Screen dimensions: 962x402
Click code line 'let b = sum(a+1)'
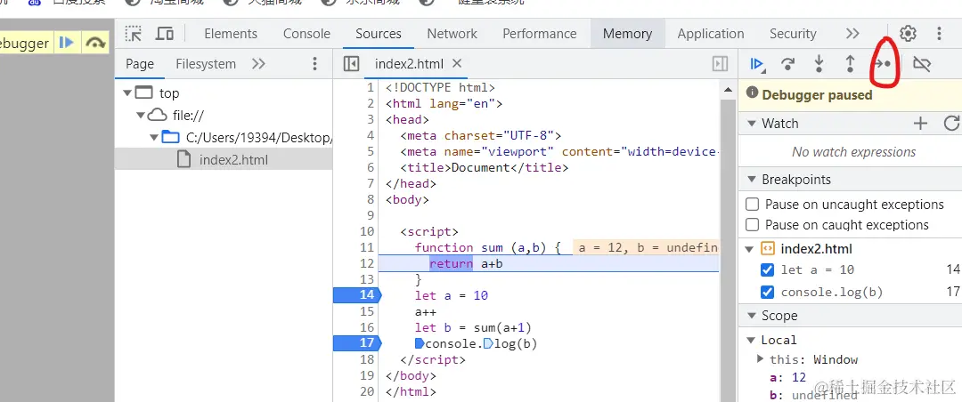click(473, 327)
